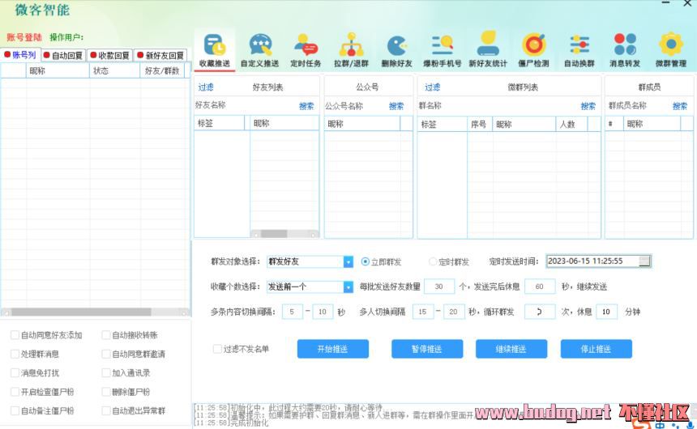
Task: Switch to the 新好友回复 tab
Action: pos(160,55)
